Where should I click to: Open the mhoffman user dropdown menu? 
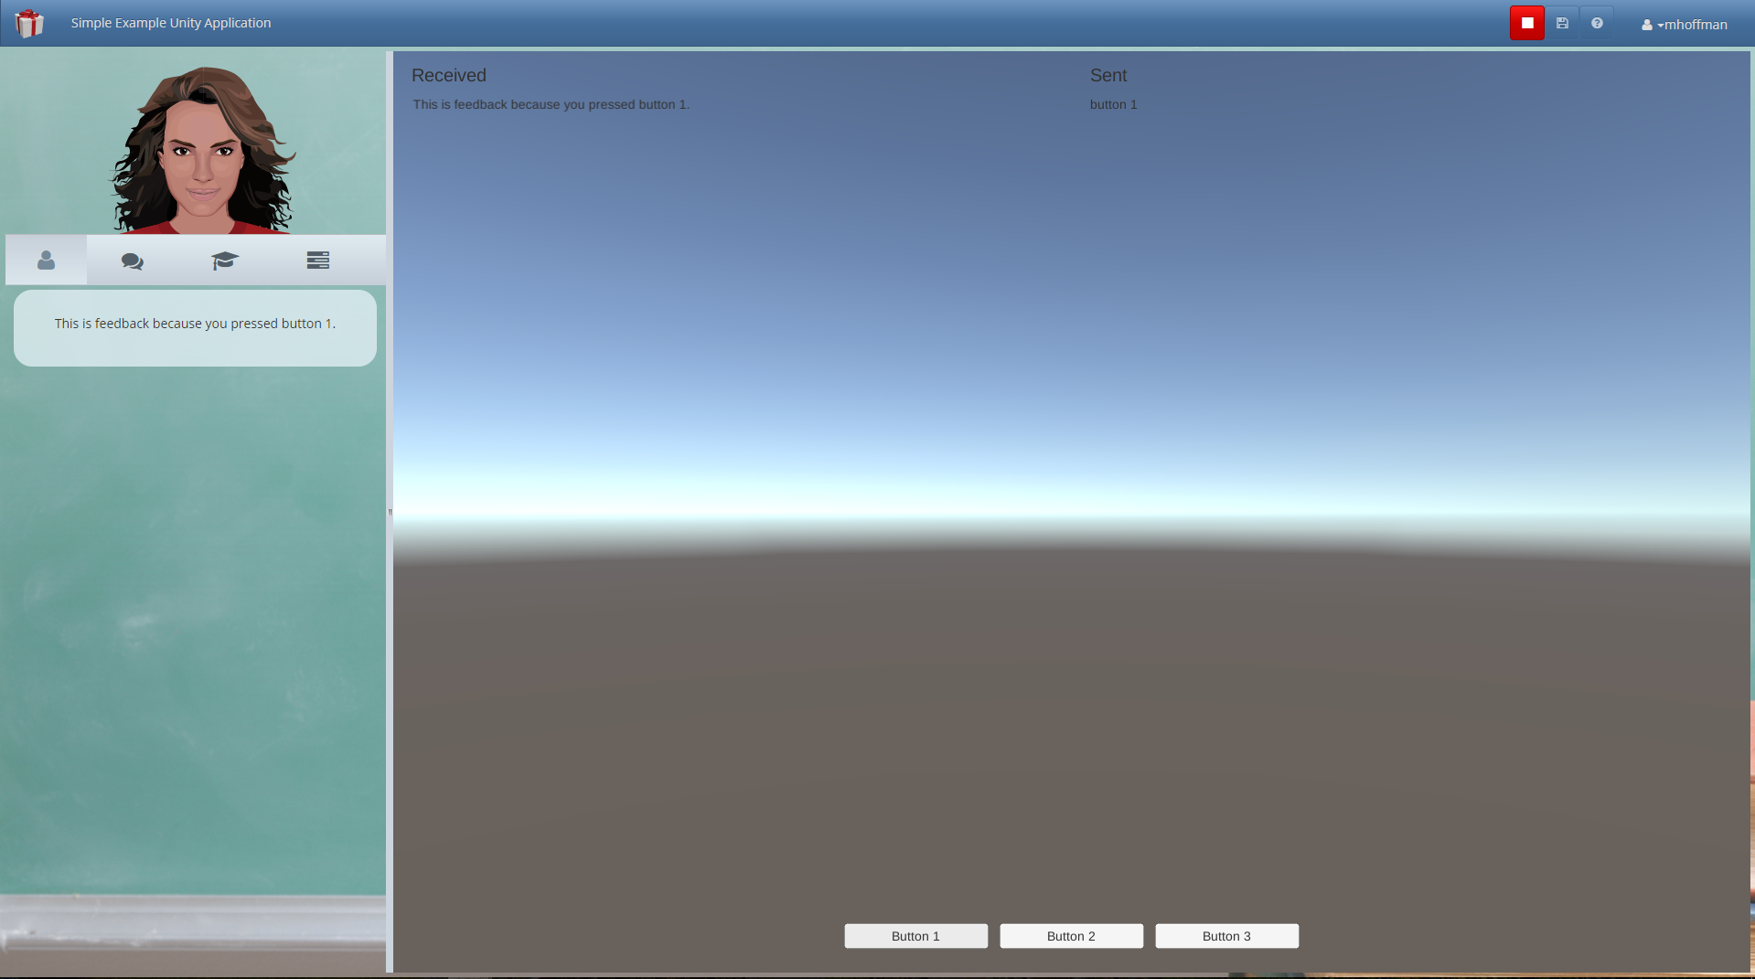1685,25
